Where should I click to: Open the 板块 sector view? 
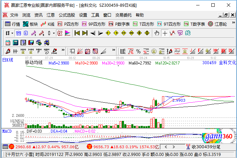[x=30, y=24]
